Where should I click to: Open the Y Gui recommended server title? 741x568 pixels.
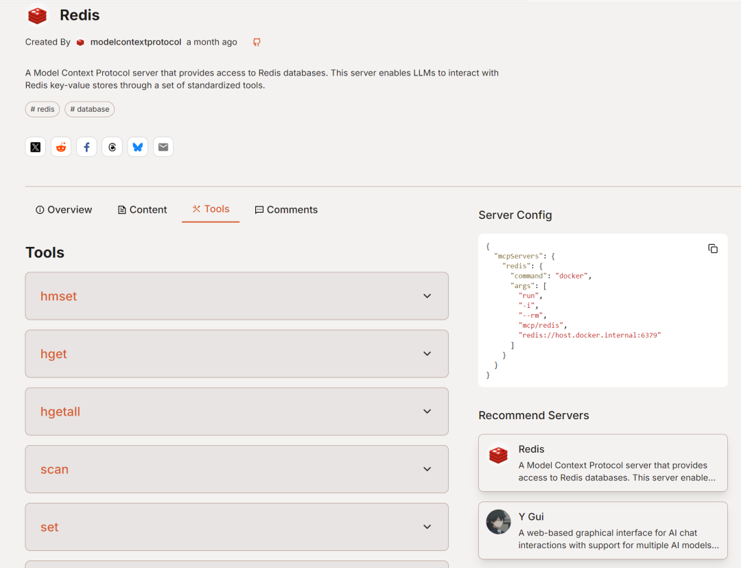point(531,517)
